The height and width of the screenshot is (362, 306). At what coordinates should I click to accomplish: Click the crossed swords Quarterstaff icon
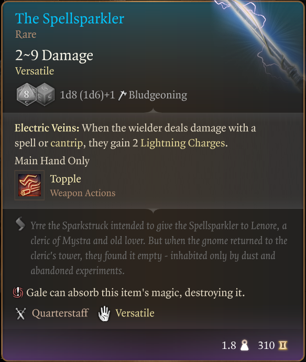(21, 314)
